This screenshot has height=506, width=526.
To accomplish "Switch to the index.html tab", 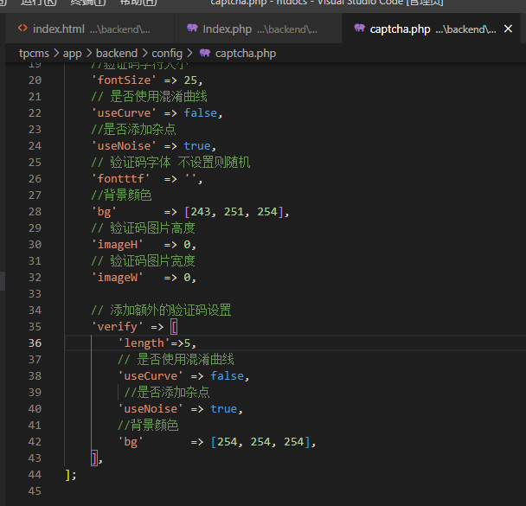I will pyautogui.click(x=90, y=29).
